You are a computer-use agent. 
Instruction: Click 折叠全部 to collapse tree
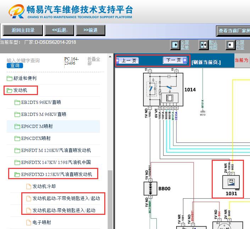coord(94,61)
